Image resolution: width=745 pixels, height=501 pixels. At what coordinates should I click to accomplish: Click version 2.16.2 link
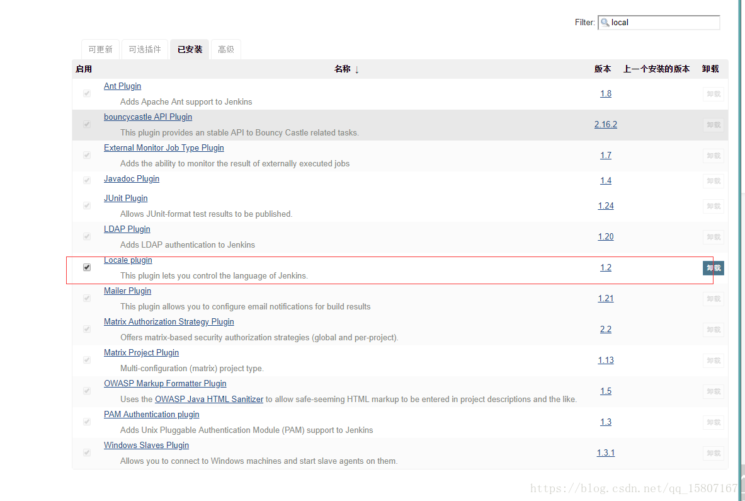(606, 125)
